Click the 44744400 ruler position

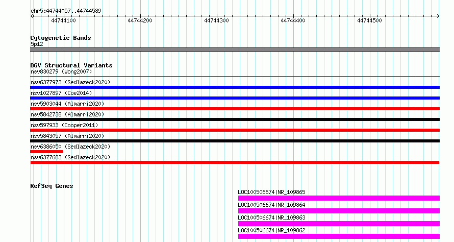[293, 20]
